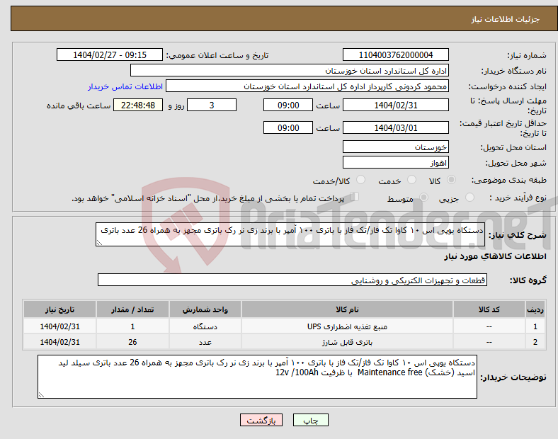
Task: Click the general need description text area
Action: (x=290, y=234)
